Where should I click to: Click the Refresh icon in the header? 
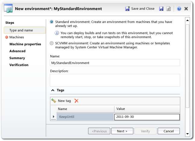click(x=168, y=9)
